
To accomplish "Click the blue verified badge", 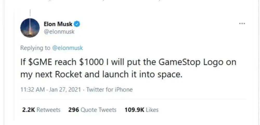I will [77, 24].
